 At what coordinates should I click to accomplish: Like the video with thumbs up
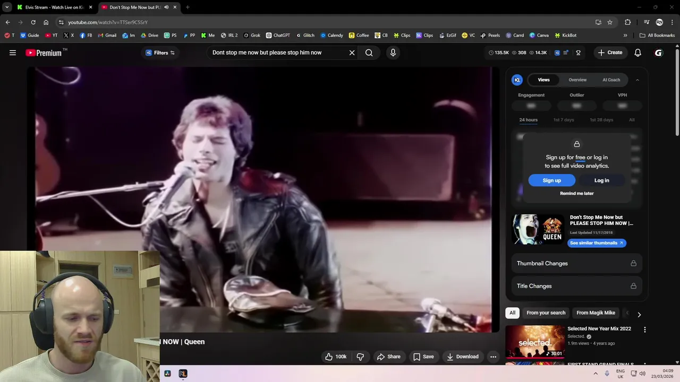click(336, 357)
